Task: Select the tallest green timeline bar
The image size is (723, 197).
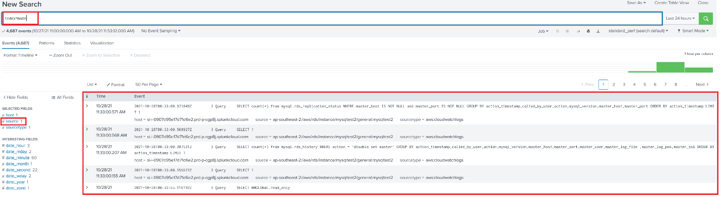Action: [670, 67]
